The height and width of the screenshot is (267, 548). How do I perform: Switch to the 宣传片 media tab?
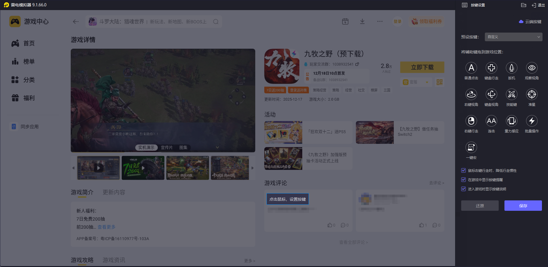[x=167, y=147]
